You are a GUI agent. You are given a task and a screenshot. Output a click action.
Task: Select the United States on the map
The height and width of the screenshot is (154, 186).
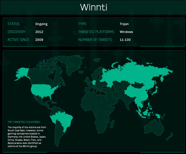click(x=41, y=90)
